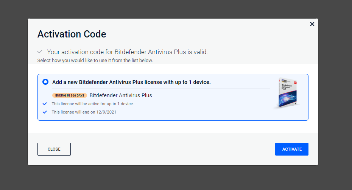352x190 pixels.
Task: Click 'This license will be active for up to 1 device' text
Action: click(x=93, y=104)
